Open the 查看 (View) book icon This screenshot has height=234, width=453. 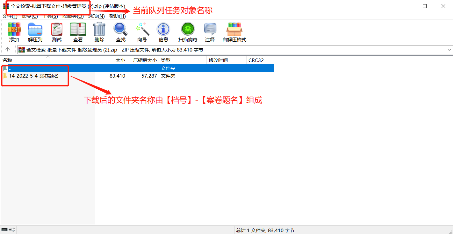click(x=78, y=32)
